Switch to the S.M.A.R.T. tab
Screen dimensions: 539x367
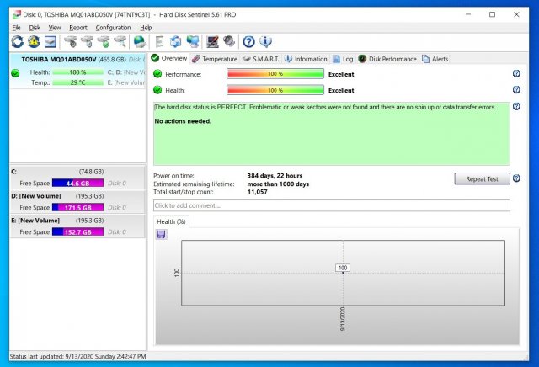click(x=259, y=59)
